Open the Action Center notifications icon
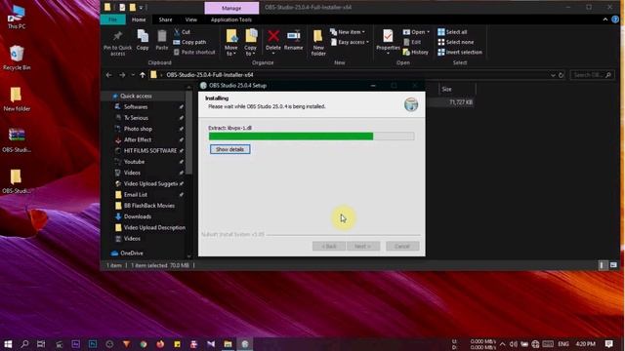This screenshot has height=351, width=625. tap(609, 344)
